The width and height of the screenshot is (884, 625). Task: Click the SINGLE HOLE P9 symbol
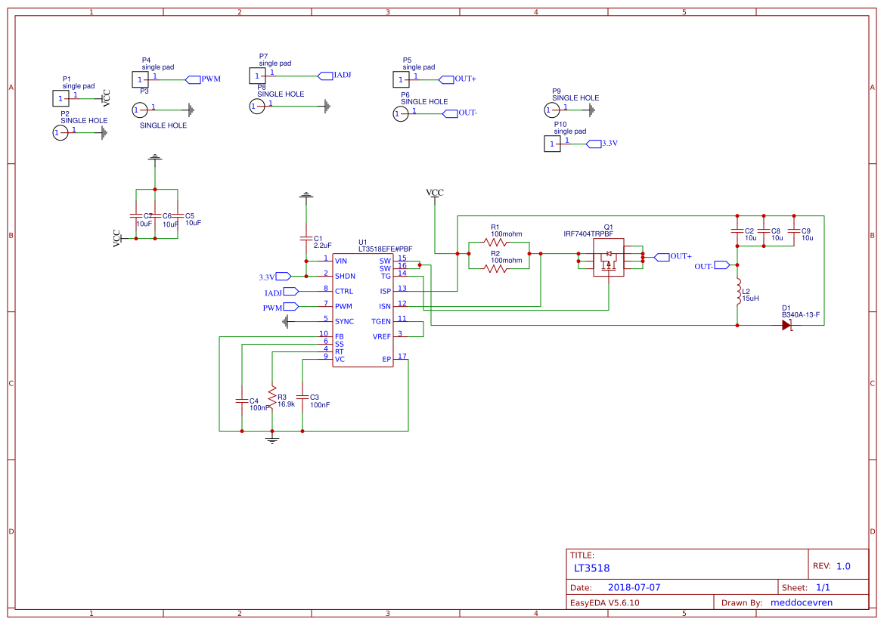[551, 110]
